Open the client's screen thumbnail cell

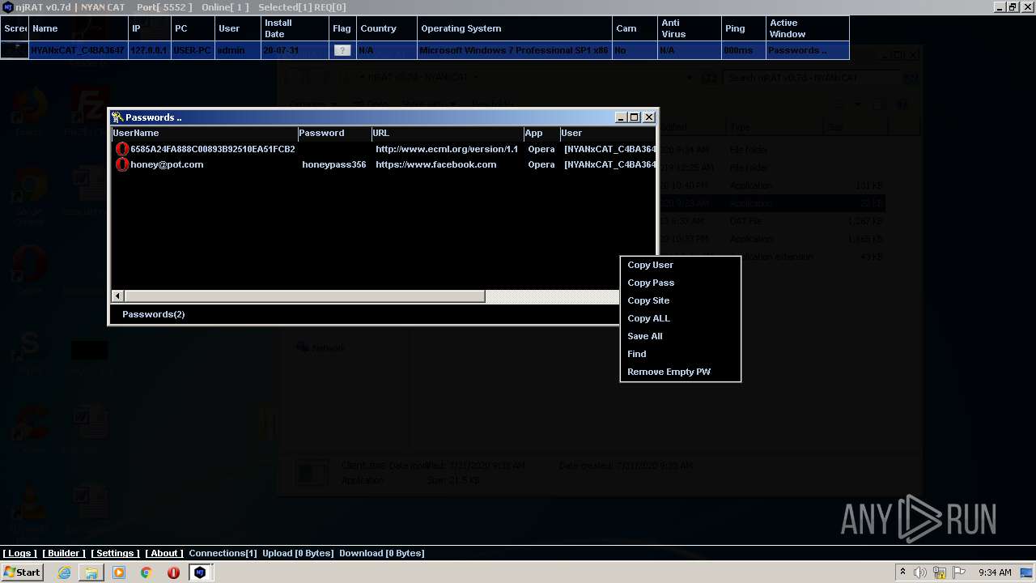pyautogui.click(x=15, y=50)
